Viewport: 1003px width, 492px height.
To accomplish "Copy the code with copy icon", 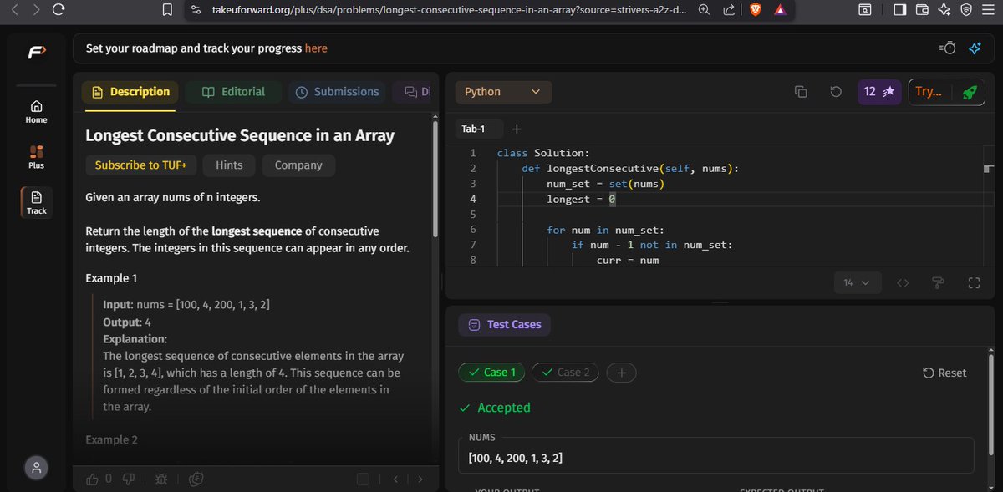I will pyautogui.click(x=801, y=92).
